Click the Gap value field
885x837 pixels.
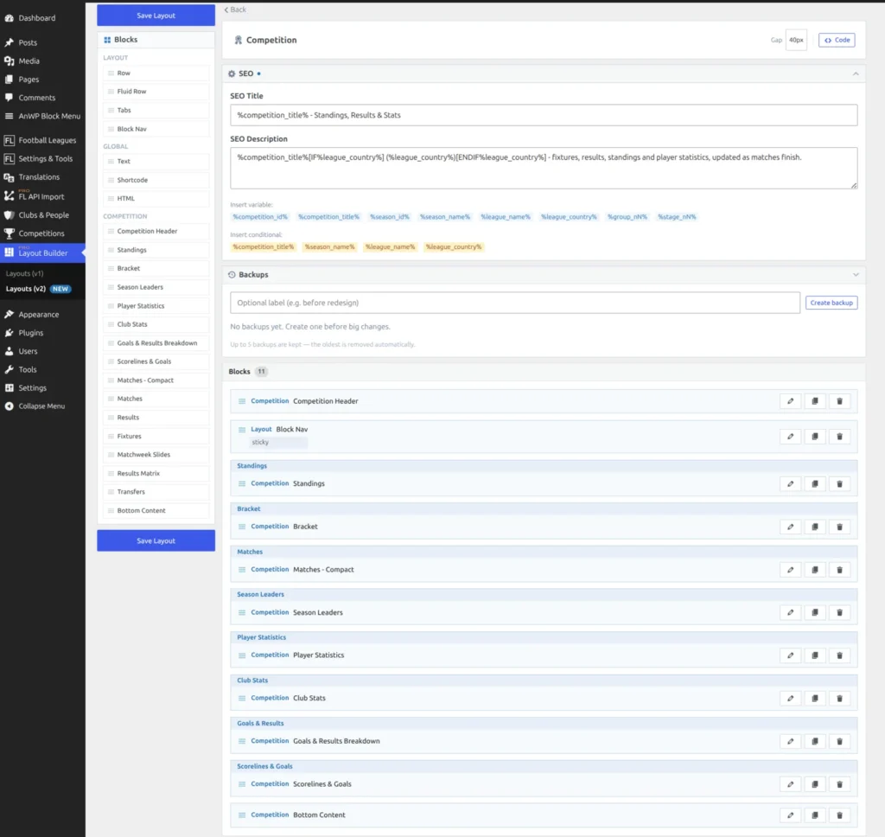pyautogui.click(x=796, y=40)
